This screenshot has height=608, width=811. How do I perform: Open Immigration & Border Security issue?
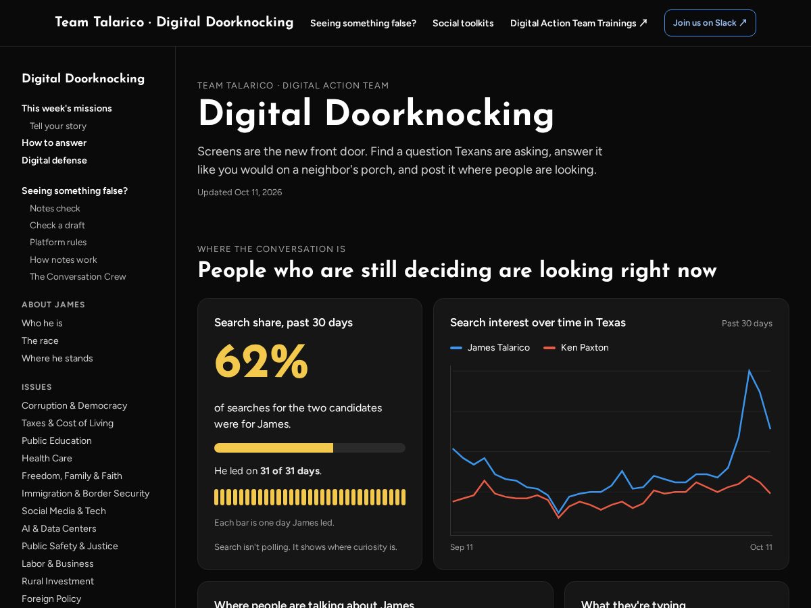click(86, 493)
